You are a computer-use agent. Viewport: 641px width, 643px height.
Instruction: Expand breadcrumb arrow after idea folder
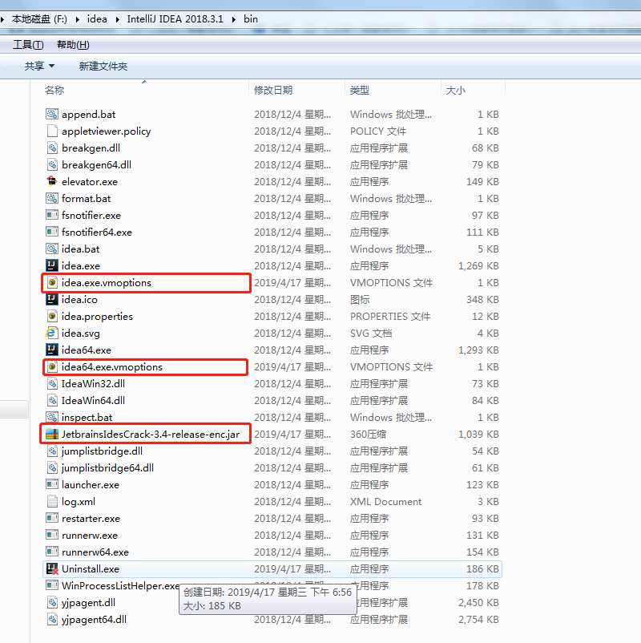pyautogui.click(x=118, y=19)
